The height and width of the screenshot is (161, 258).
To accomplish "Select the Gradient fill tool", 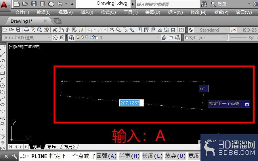I will point(3,142).
